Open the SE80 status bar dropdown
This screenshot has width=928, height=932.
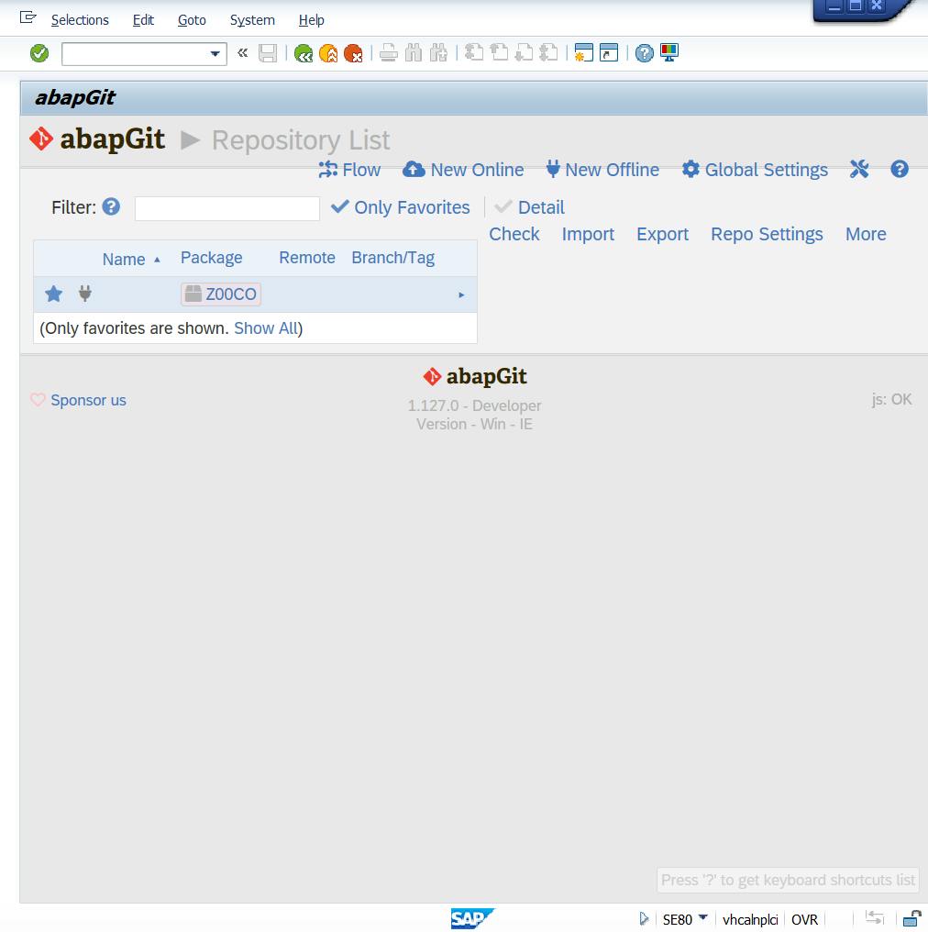[702, 917]
